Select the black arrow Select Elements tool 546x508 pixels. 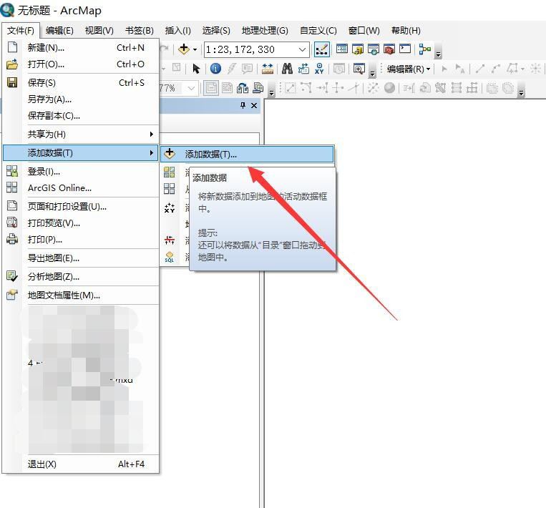coord(196,69)
